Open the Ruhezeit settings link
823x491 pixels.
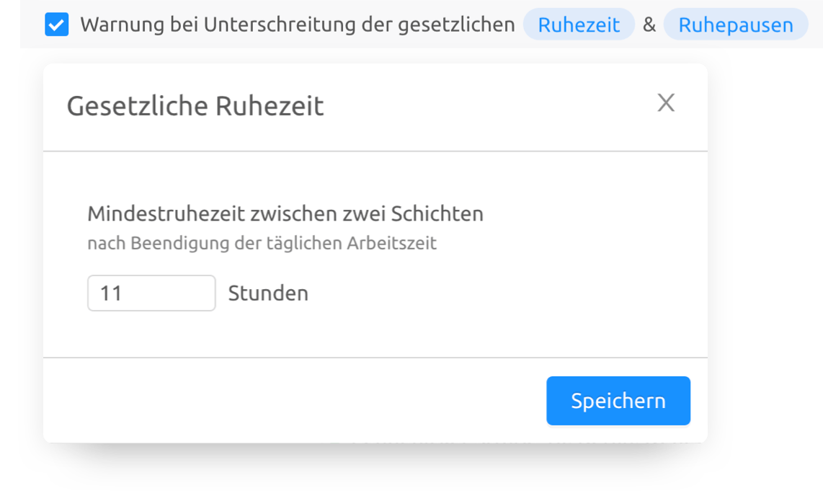[579, 25]
